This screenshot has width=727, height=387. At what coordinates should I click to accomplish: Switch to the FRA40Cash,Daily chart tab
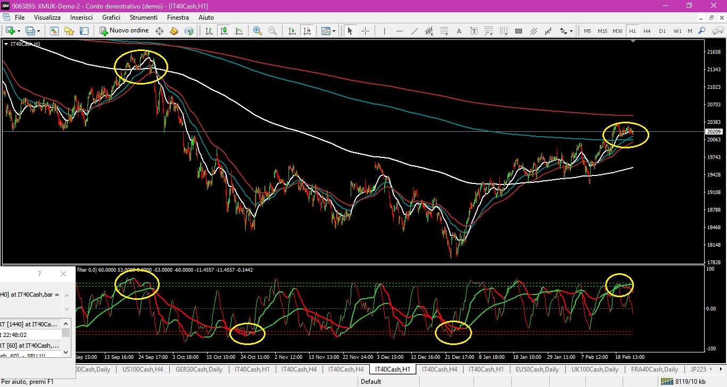click(654, 369)
